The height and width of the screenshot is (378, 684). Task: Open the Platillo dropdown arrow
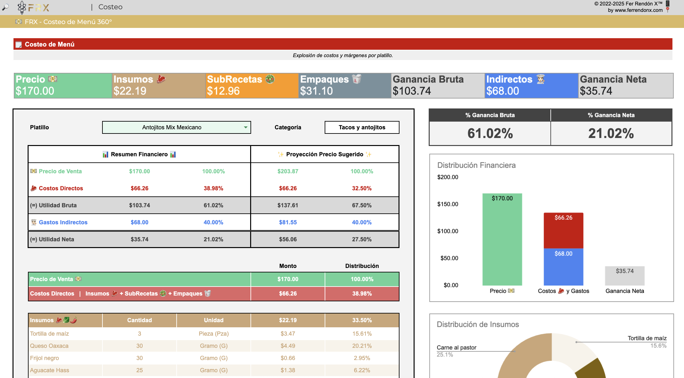coord(246,127)
